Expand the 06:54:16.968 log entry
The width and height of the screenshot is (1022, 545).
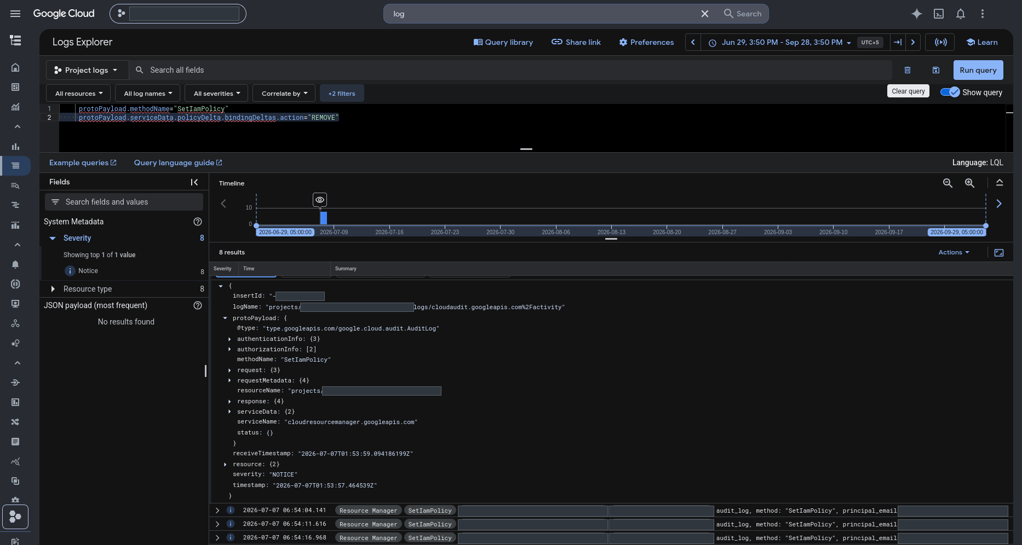(217, 538)
